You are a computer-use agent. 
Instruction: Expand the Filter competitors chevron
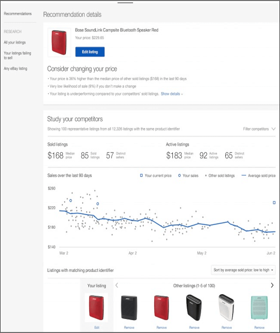pyautogui.click(x=274, y=129)
